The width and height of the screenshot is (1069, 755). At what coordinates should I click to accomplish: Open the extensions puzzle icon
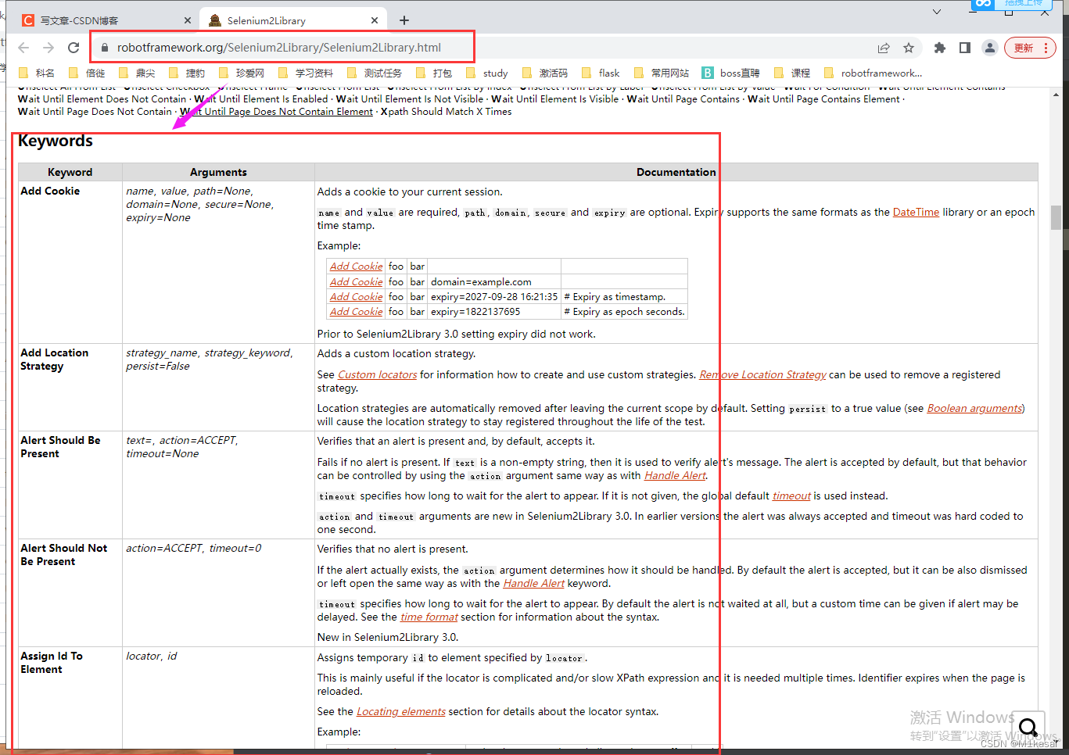coord(940,48)
